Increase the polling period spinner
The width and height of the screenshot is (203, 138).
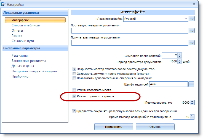193,101
